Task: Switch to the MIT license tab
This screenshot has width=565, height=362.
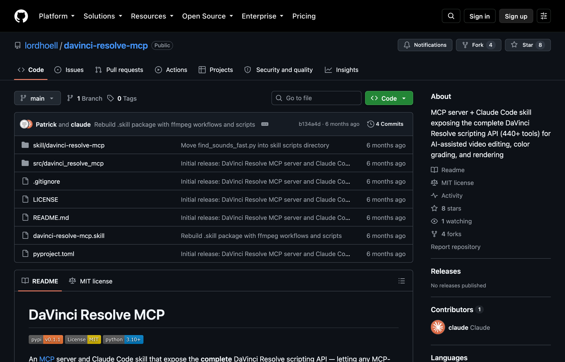Action: (x=91, y=281)
